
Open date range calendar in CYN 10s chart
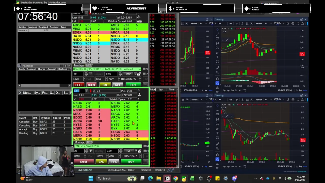pos(245,166)
